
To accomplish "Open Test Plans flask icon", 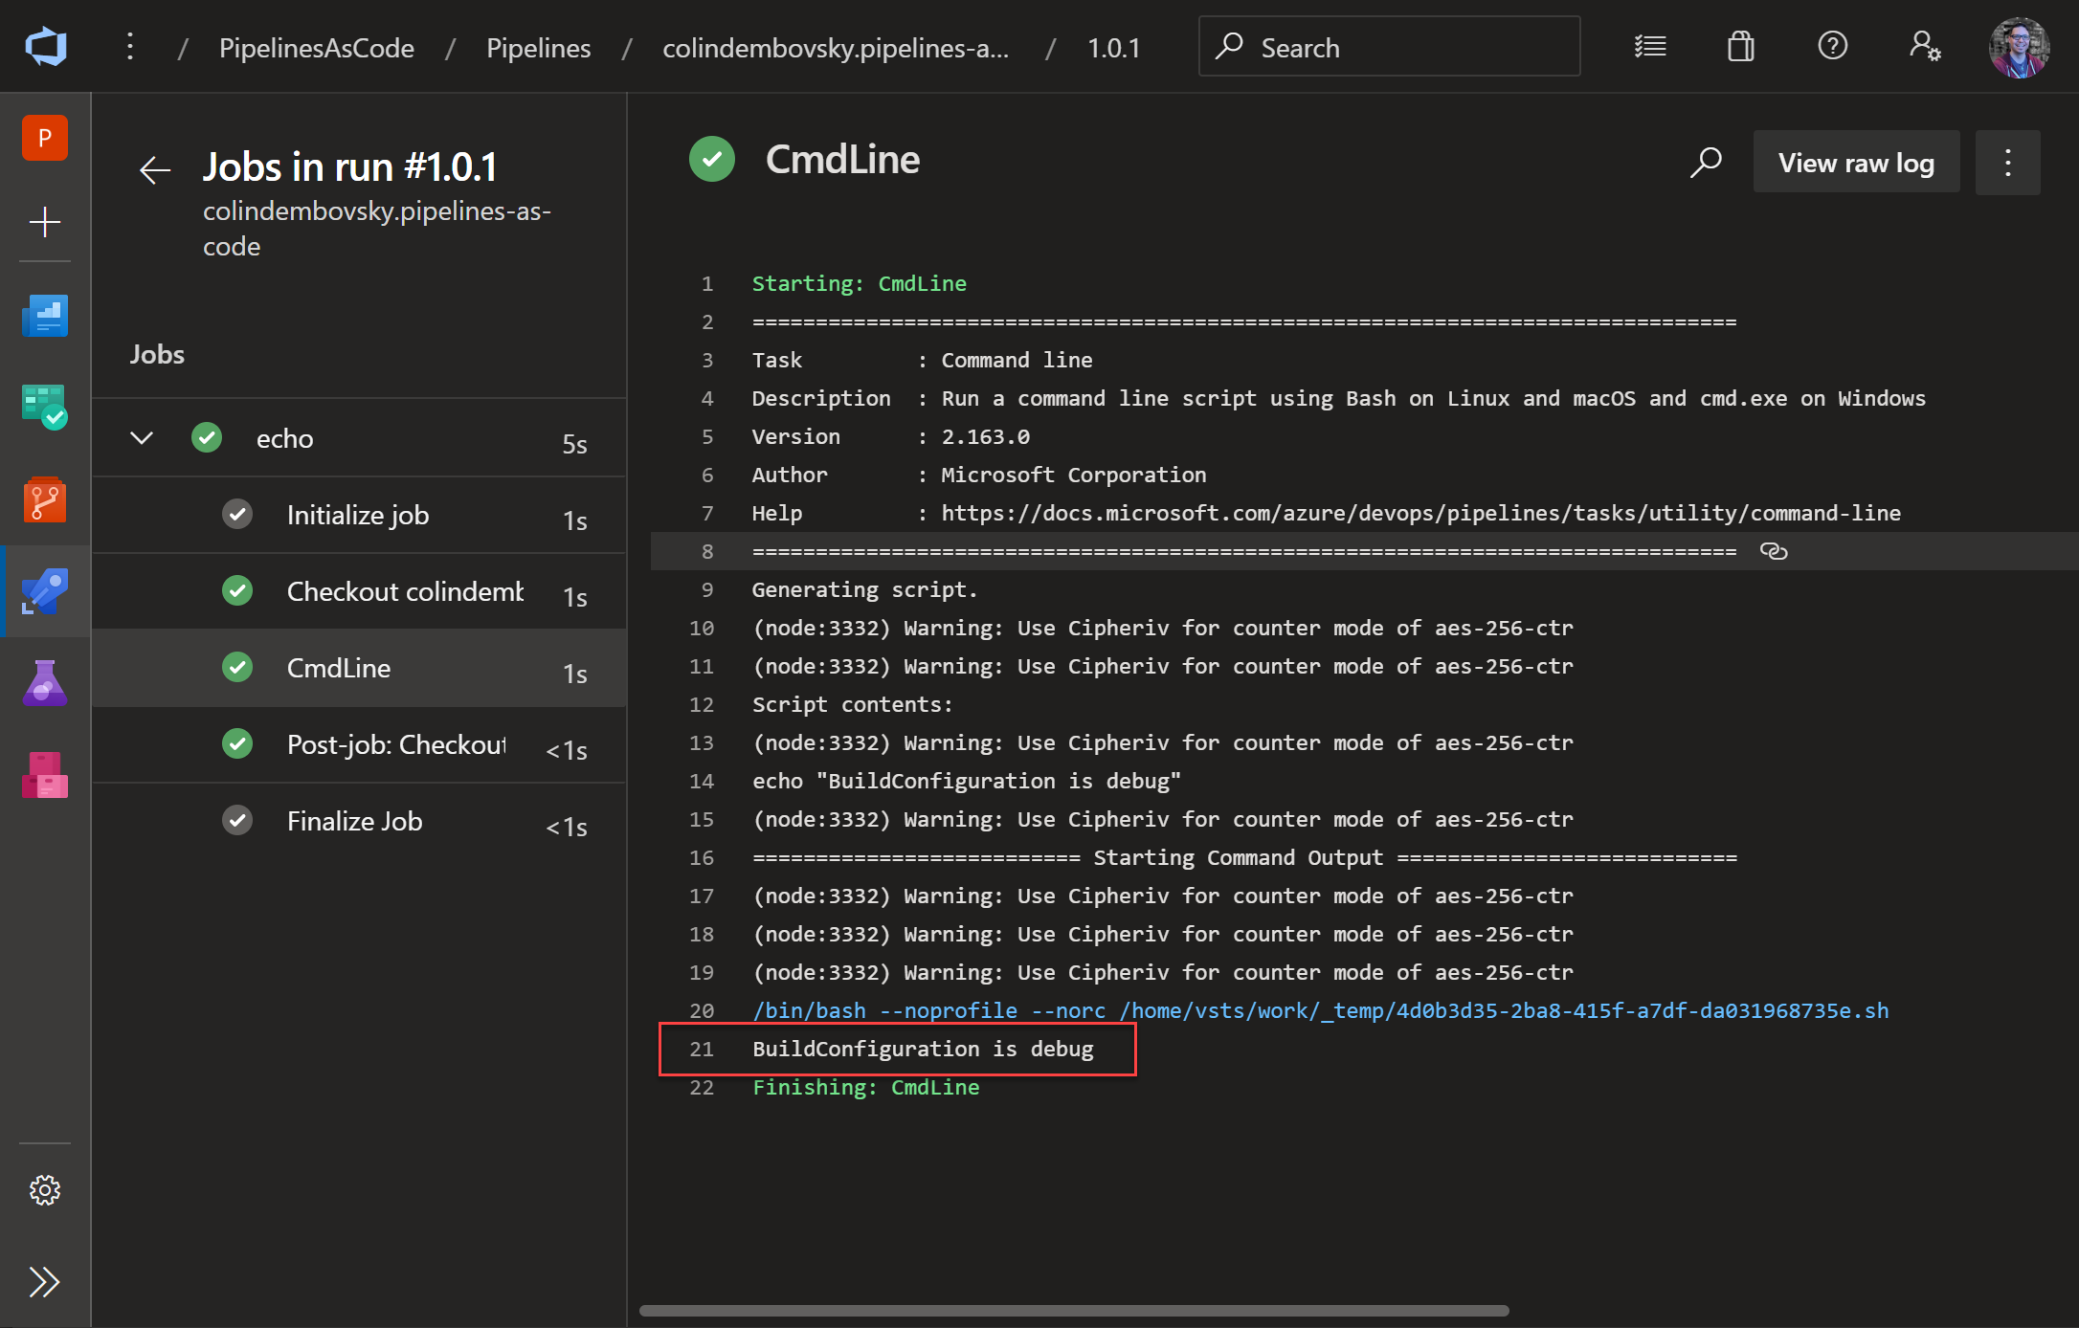I will click(x=44, y=682).
